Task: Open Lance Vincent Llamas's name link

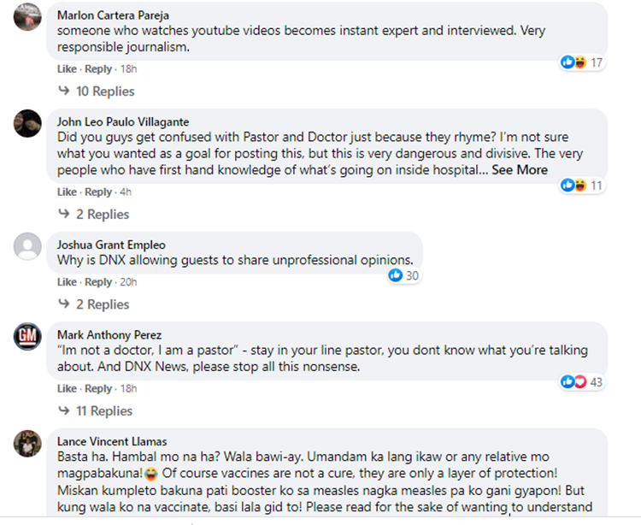Action: coord(112,441)
